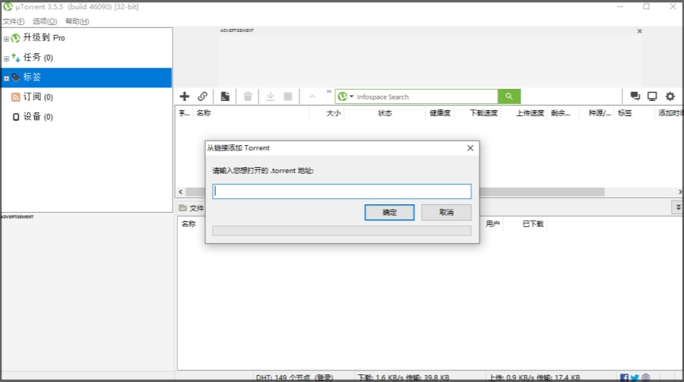Click the up-down arrows icon beside 任务
Viewport: 684px width, 382px height.
pos(16,58)
